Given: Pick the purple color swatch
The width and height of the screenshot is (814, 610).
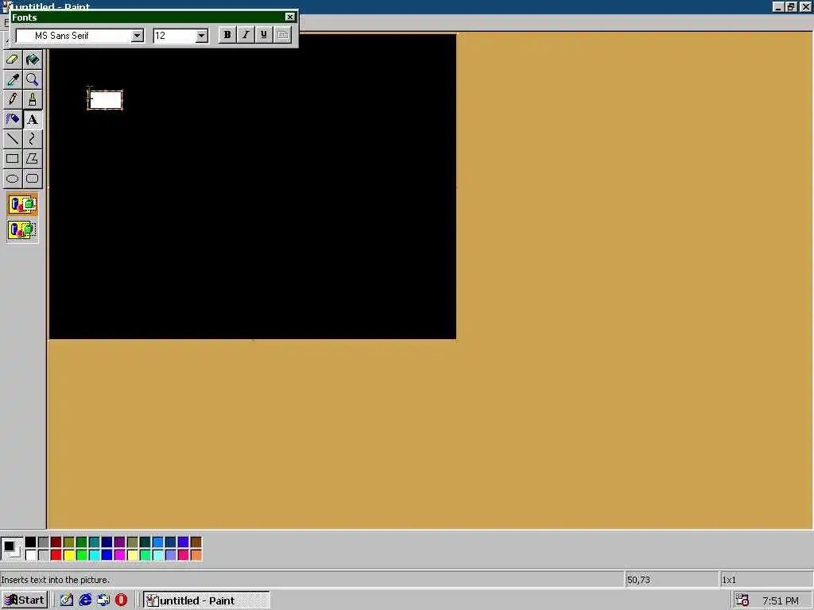Looking at the screenshot, I should 119,542.
